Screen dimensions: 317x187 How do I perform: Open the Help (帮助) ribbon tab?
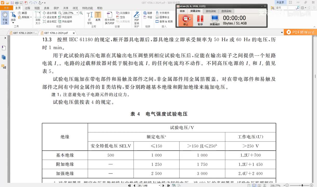[x=100, y=8]
